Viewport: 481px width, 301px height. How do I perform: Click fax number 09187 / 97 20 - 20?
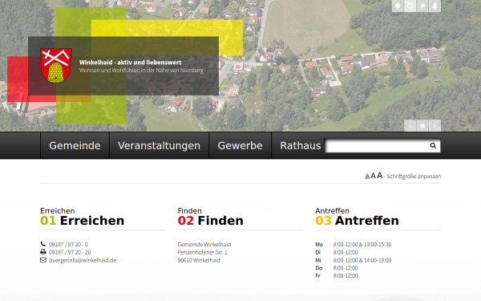click(70, 252)
